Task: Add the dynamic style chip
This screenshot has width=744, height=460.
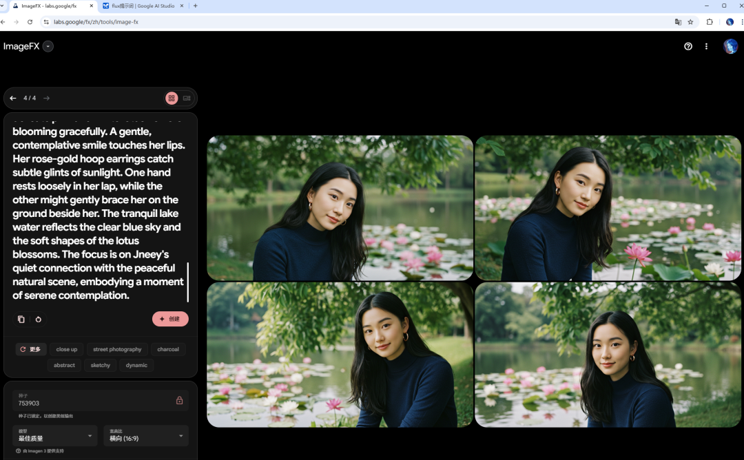Action: point(136,365)
